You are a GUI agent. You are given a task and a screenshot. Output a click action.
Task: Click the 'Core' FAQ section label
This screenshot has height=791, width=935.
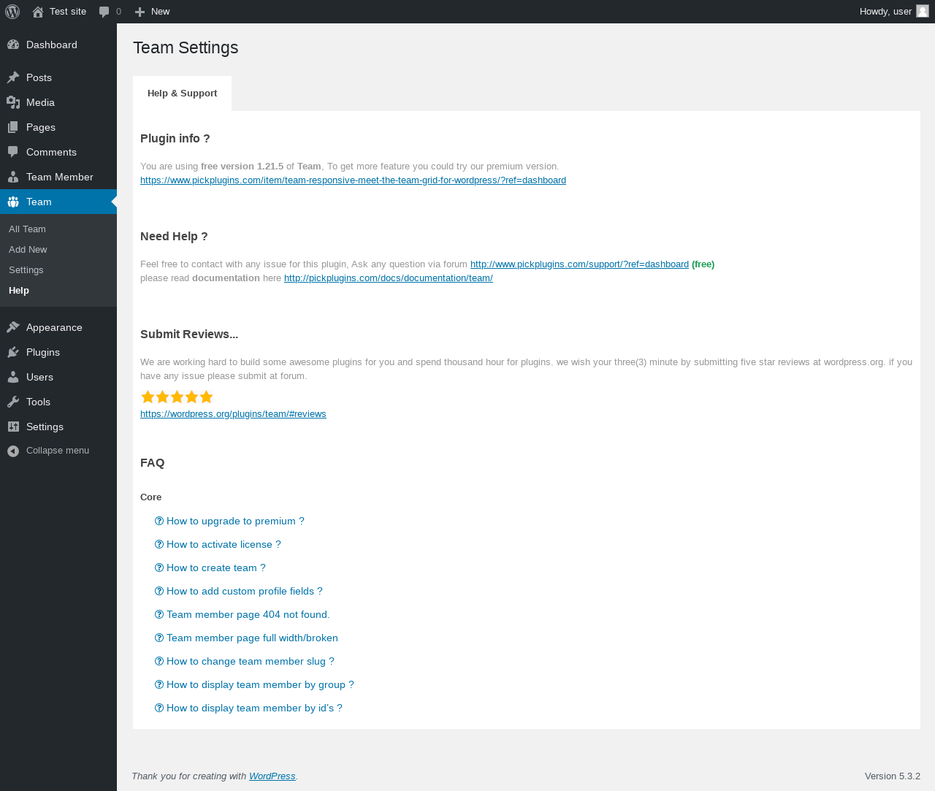pos(151,497)
